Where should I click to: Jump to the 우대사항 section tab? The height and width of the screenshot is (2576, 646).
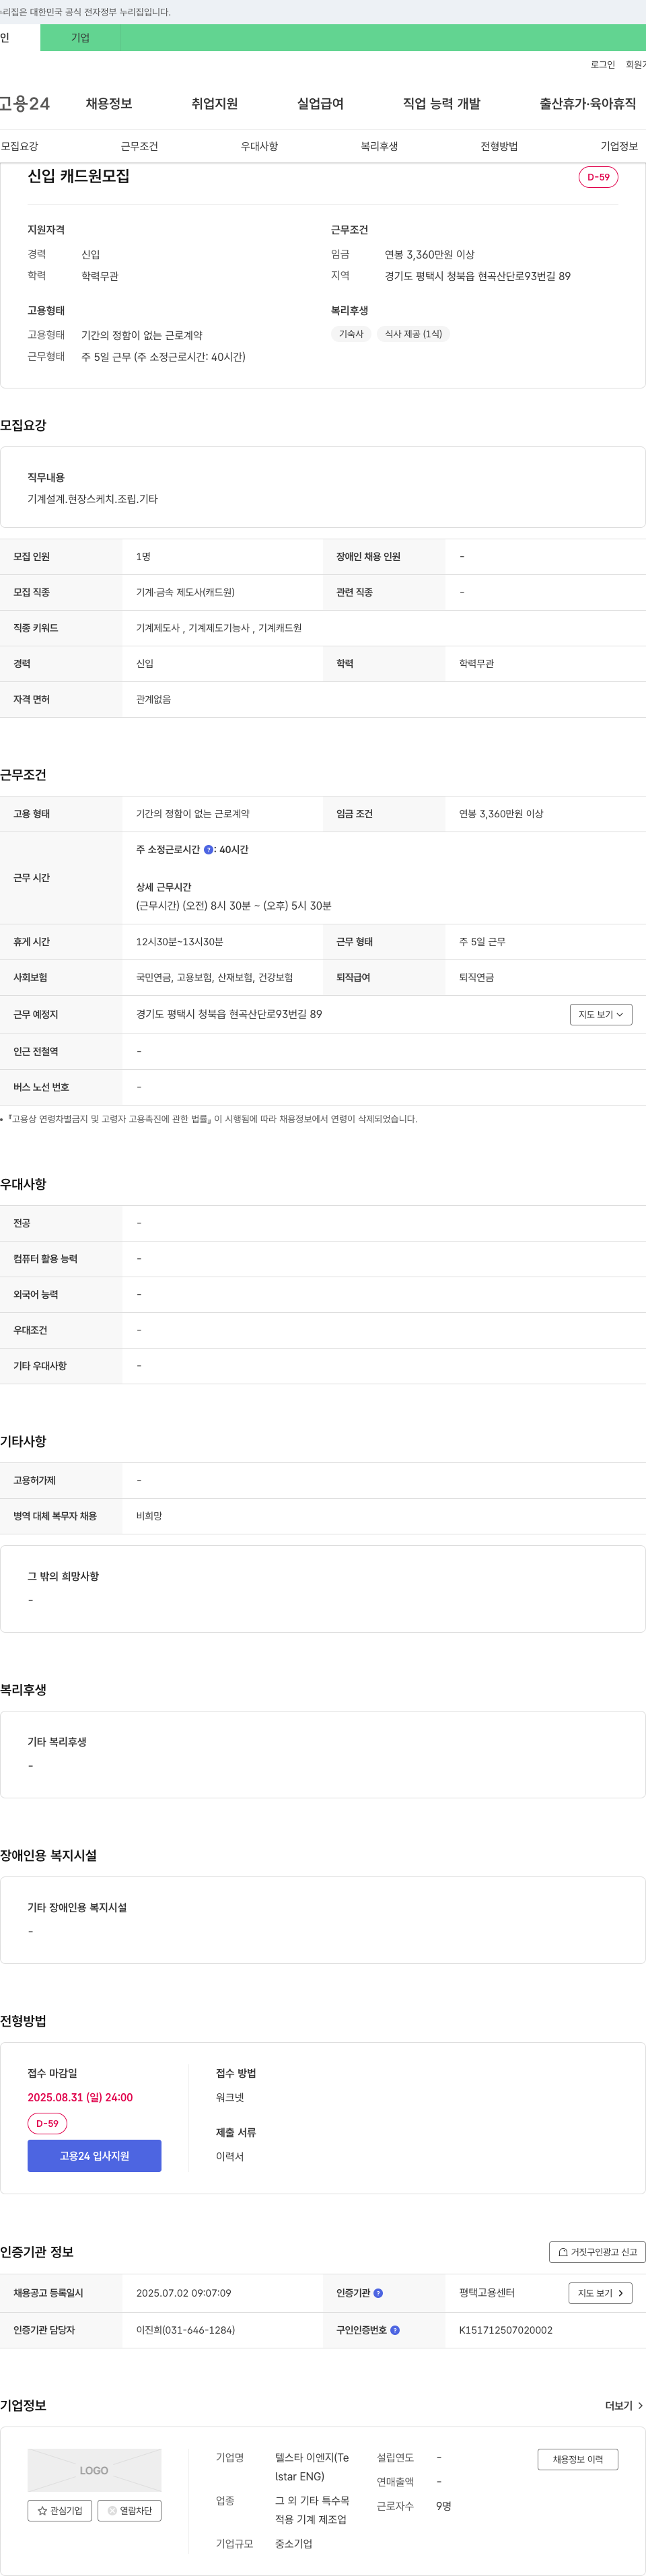pyautogui.click(x=259, y=146)
